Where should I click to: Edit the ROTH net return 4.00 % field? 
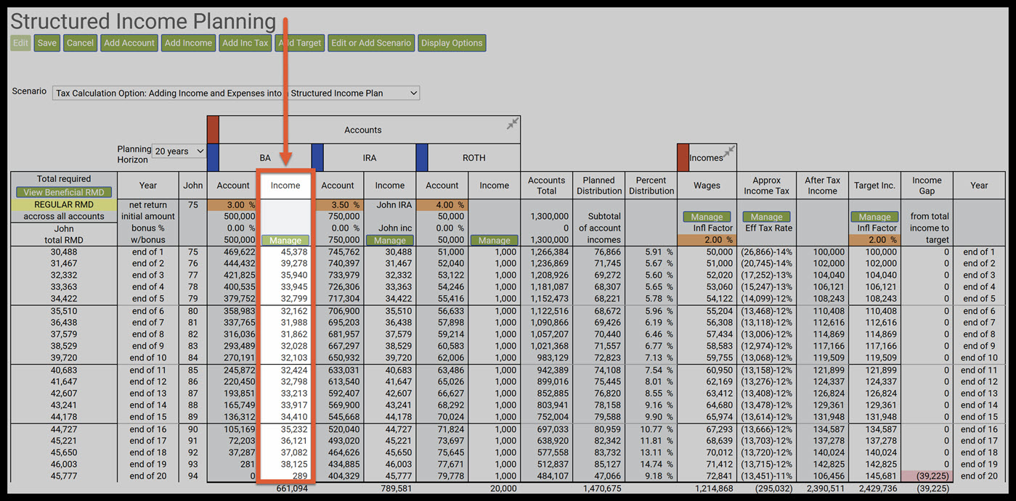pyautogui.click(x=442, y=205)
